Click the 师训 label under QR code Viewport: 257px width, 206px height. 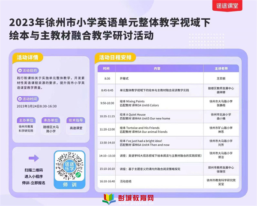coord(70,185)
